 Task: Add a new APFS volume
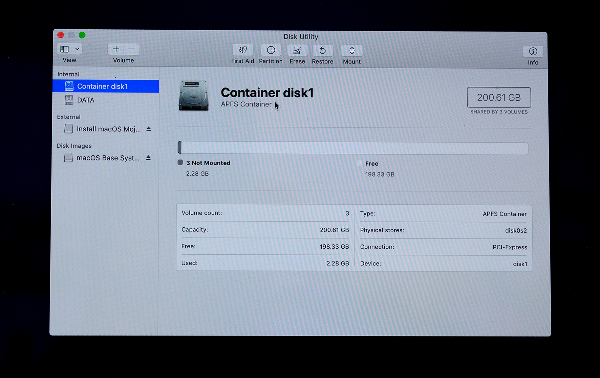point(116,49)
